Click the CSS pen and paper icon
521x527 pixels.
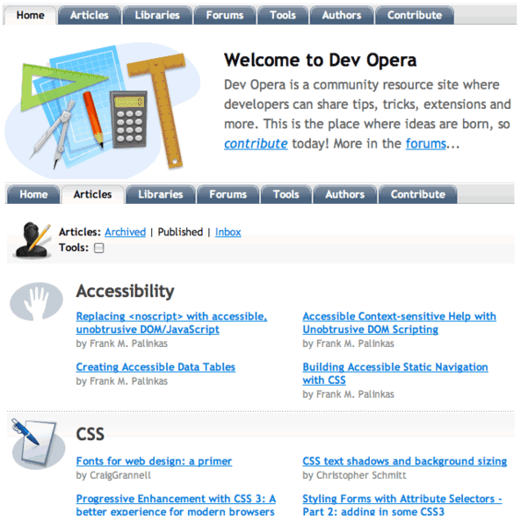[x=38, y=444]
